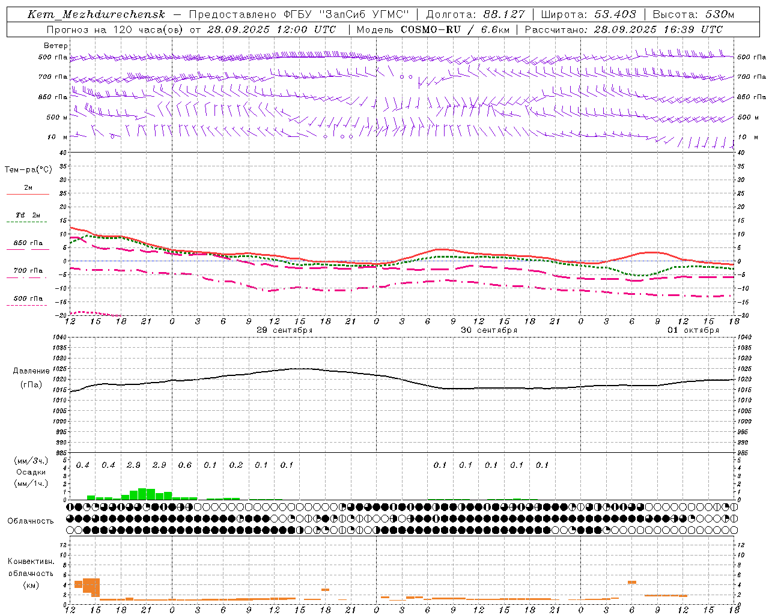
Task: Click the '01 октября' date label
Action: [693, 330]
